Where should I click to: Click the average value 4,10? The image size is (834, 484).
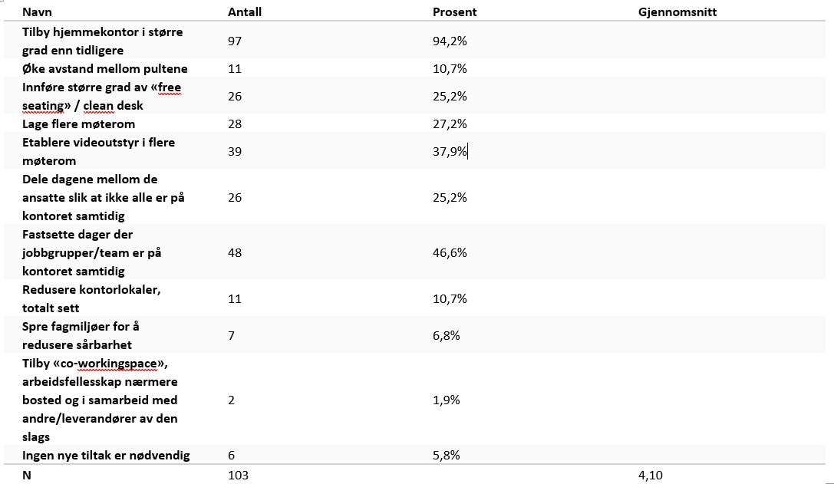pyautogui.click(x=651, y=475)
